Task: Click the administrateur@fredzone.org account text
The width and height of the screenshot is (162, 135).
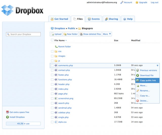Action: (102, 2)
